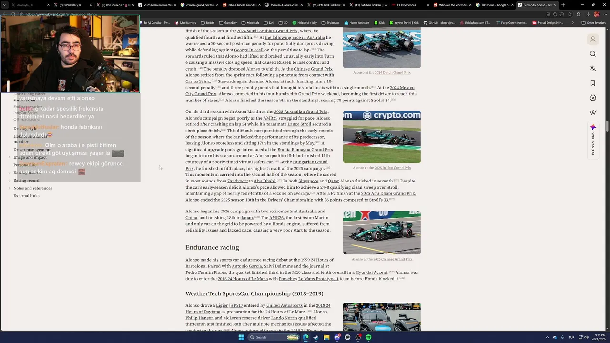This screenshot has width=610, height=343.
Task: Open the Kick bookmark
Action: [x=379, y=22]
